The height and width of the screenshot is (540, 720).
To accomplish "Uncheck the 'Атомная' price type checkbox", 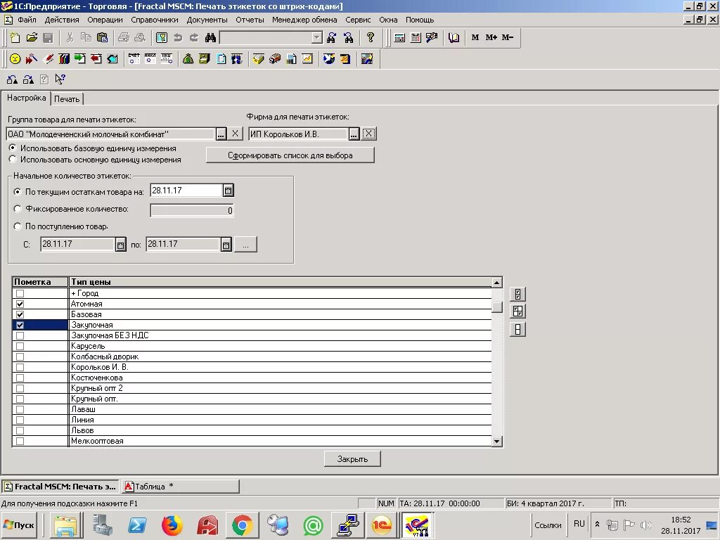I will [x=20, y=304].
